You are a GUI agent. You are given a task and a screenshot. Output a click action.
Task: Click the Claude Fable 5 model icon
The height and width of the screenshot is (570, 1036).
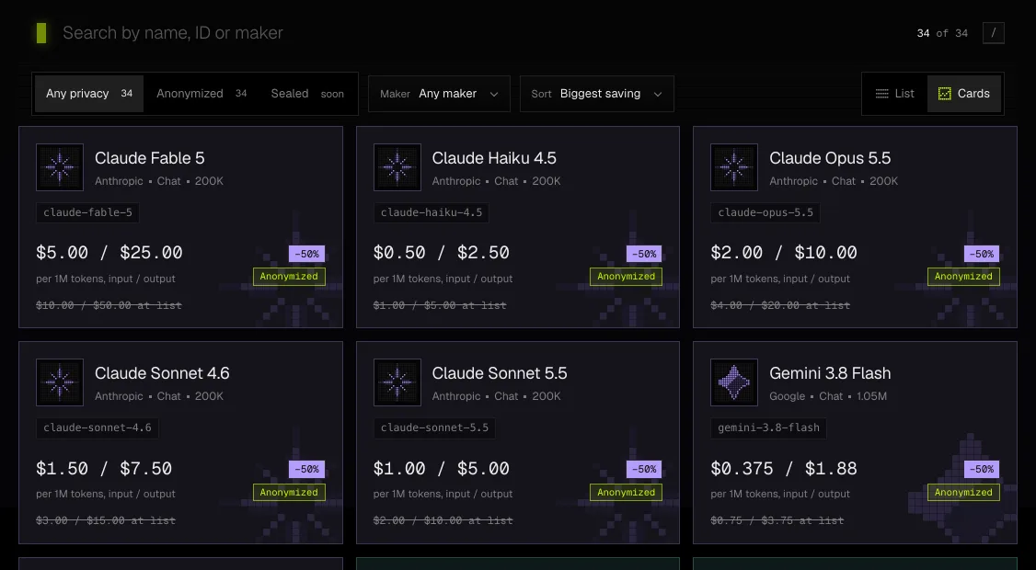click(60, 167)
